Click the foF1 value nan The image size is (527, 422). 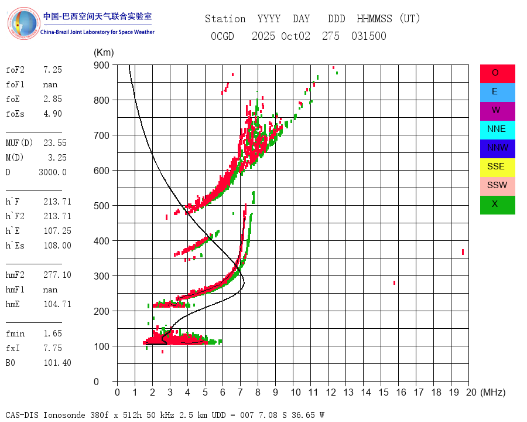[x=50, y=84]
